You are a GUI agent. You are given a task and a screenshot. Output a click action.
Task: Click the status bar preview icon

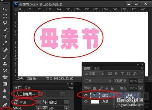click(29, 79)
